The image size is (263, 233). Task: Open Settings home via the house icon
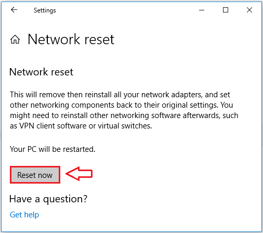click(x=15, y=40)
